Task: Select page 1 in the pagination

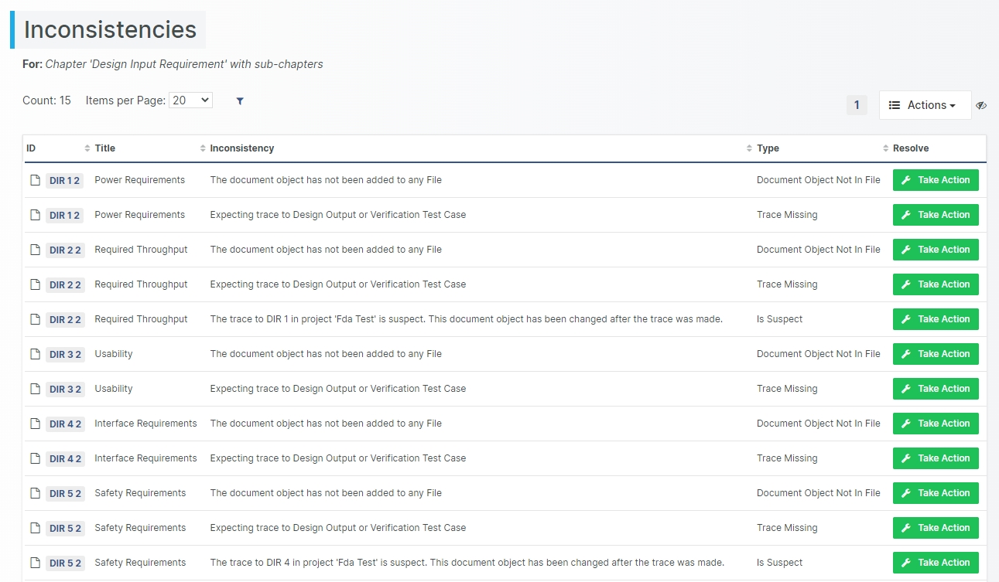Action: pos(857,105)
